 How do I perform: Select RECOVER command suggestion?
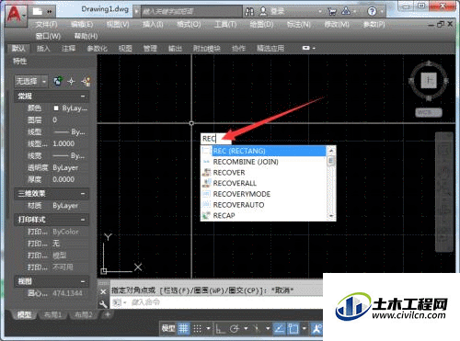pyautogui.click(x=264, y=173)
